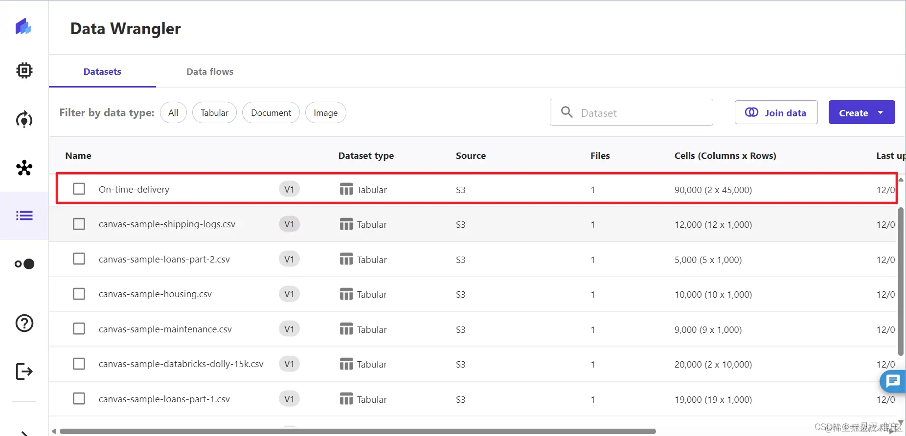The width and height of the screenshot is (906, 436).
Task: Click the Name column header
Action: pyautogui.click(x=78, y=155)
